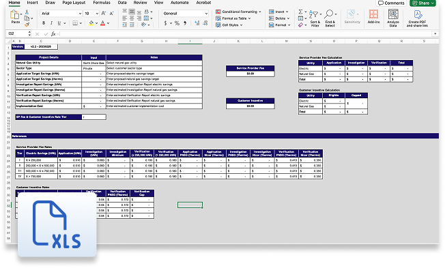Click the green Share button
This screenshot has width=445, height=268.
[423, 3]
